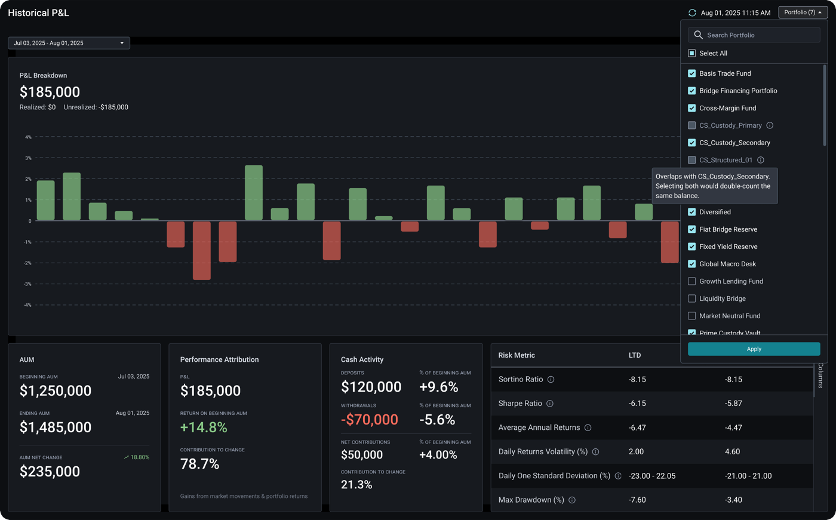Click the magnifier icon in Search Portfolio
This screenshot has height=520, width=836.
(x=698, y=35)
